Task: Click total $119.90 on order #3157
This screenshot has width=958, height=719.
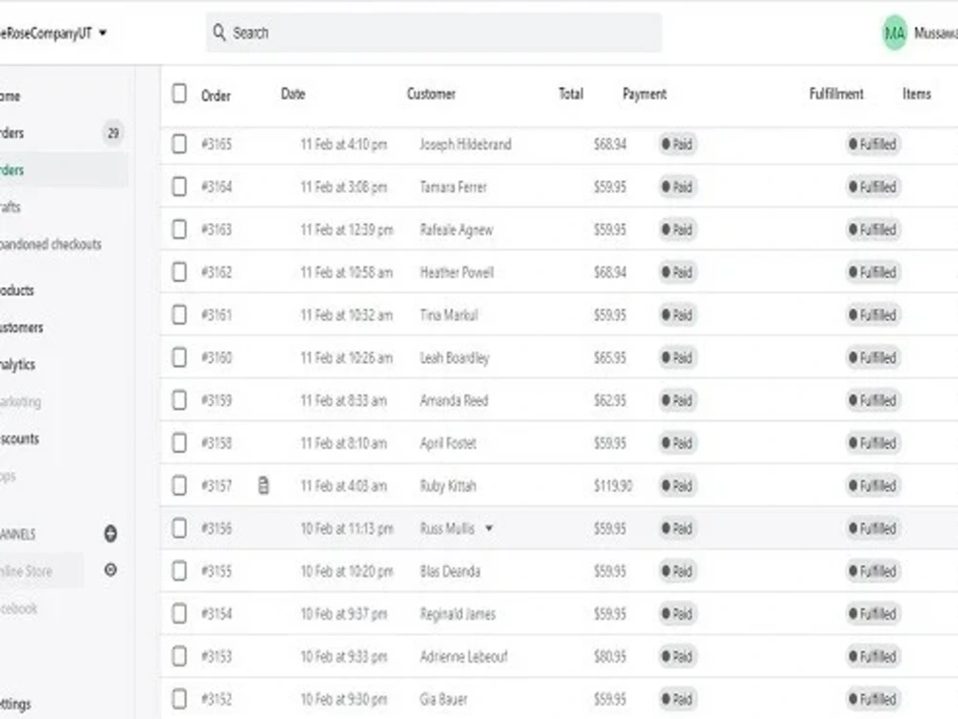Action: pyautogui.click(x=613, y=485)
